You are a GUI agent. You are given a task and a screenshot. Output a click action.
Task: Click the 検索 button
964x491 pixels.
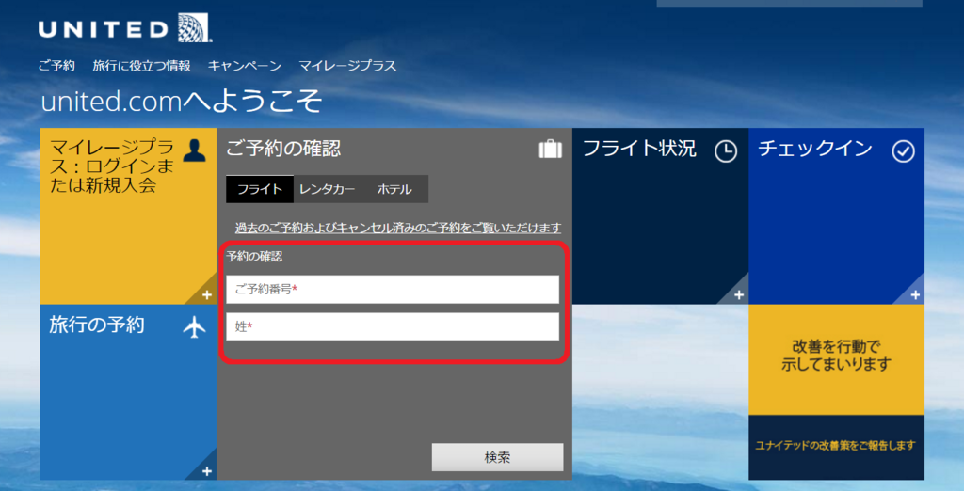(497, 458)
